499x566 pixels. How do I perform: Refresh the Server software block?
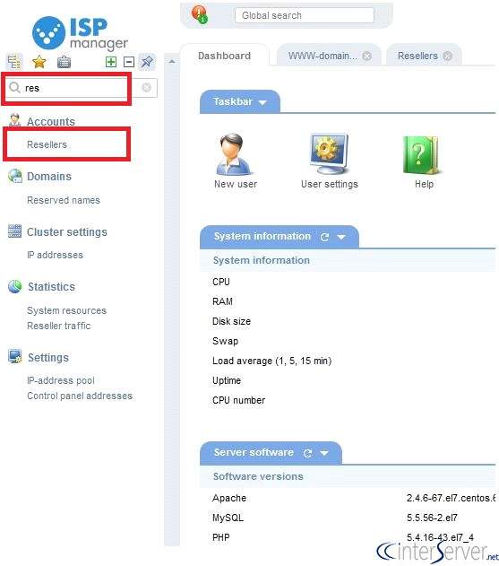click(307, 453)
